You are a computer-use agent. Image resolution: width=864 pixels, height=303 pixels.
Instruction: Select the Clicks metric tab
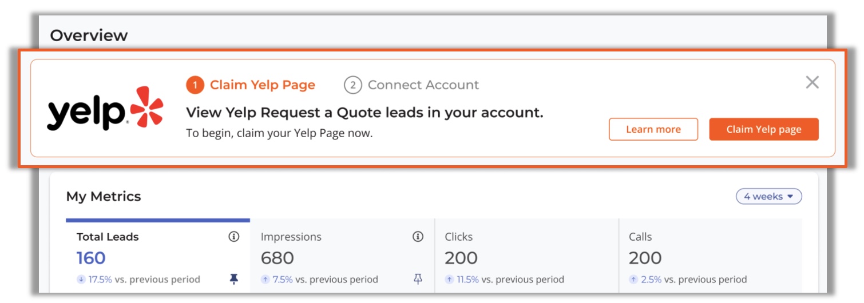tap(526, 256)
